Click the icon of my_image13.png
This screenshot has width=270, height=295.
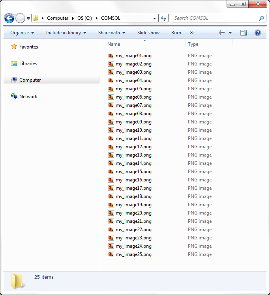(111, 155)
